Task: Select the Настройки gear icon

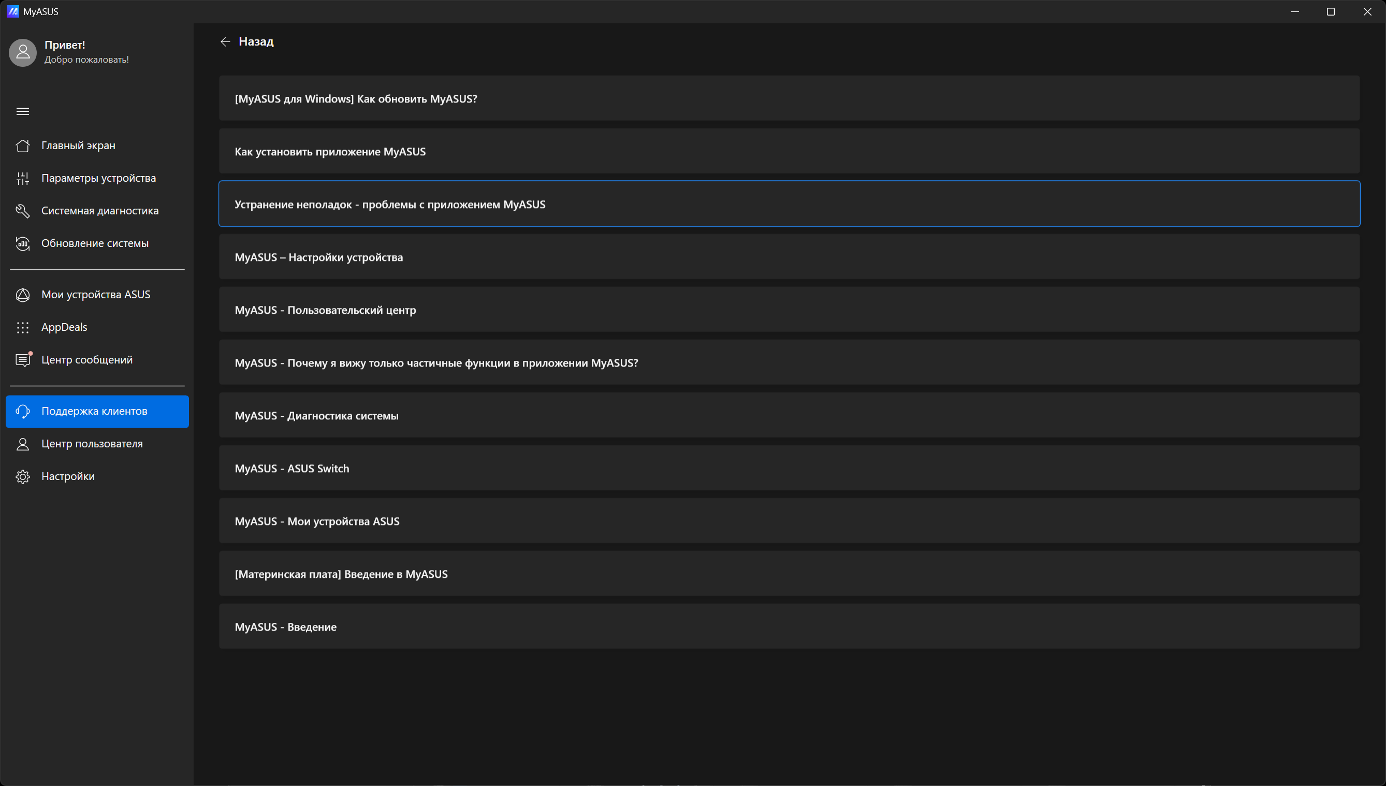Action: point(23,477)
